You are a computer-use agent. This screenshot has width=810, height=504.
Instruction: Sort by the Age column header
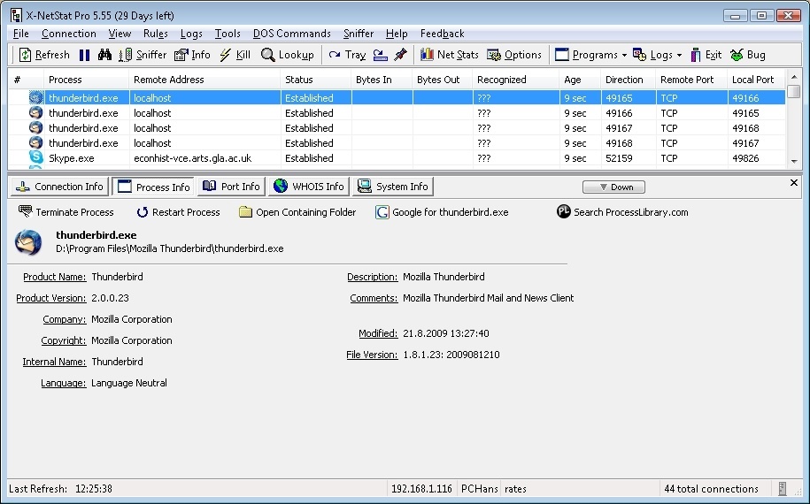pos(580,80)
